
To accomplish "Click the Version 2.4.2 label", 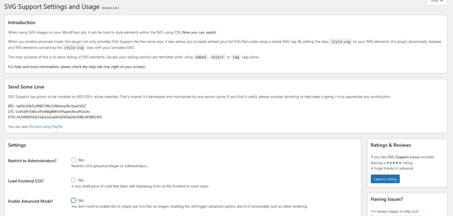I will click(110, 8).
